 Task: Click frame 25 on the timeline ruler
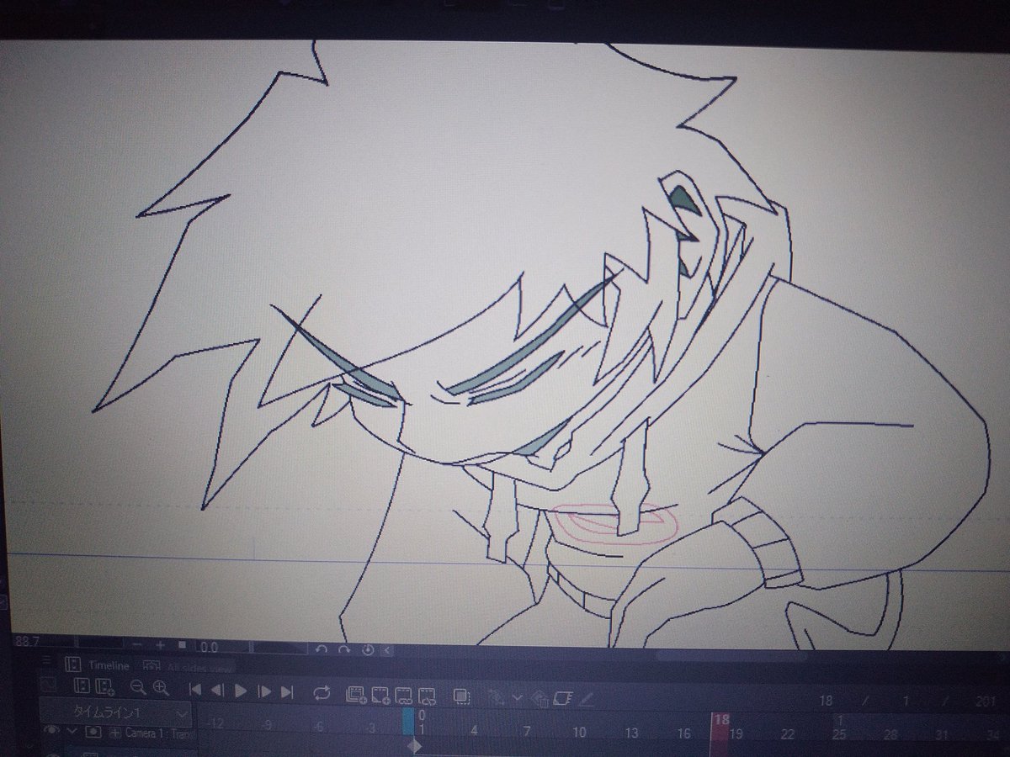(839, 735)
